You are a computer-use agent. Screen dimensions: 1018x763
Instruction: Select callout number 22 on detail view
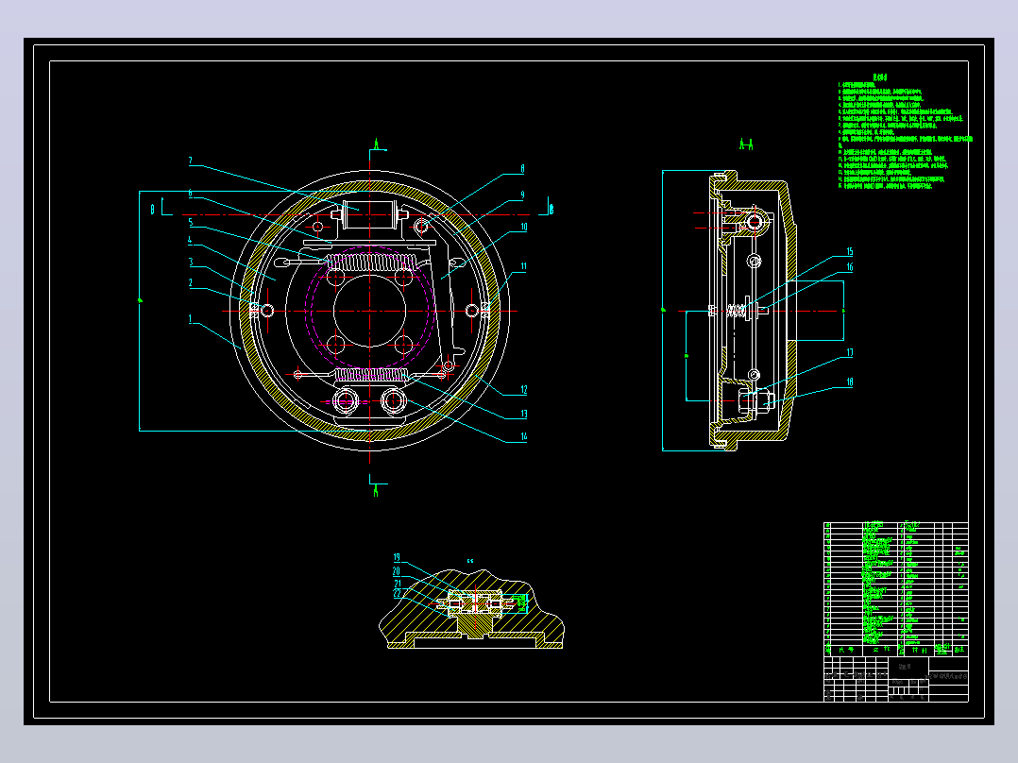(398, 594)
